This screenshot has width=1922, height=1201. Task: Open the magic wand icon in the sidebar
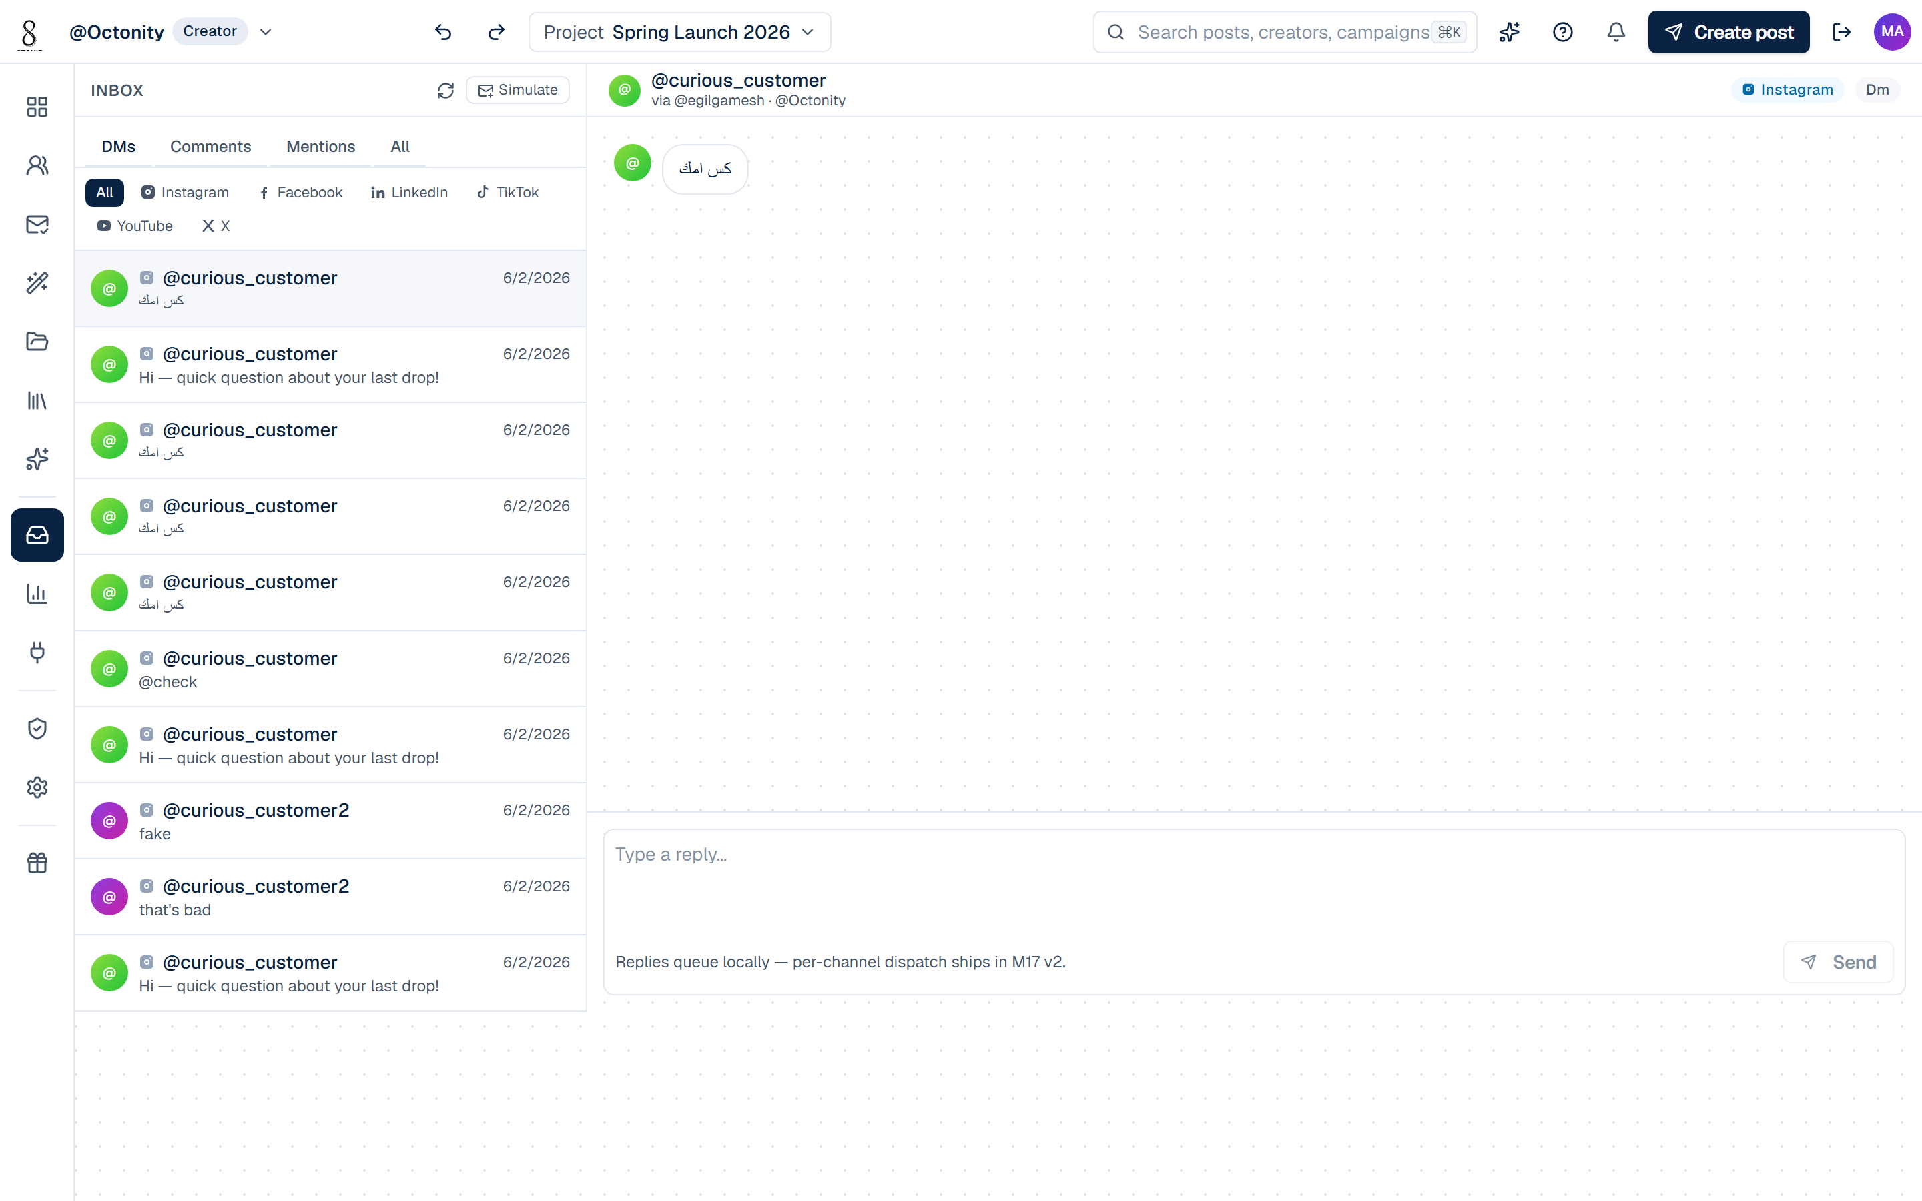click(x=37, y=283)
